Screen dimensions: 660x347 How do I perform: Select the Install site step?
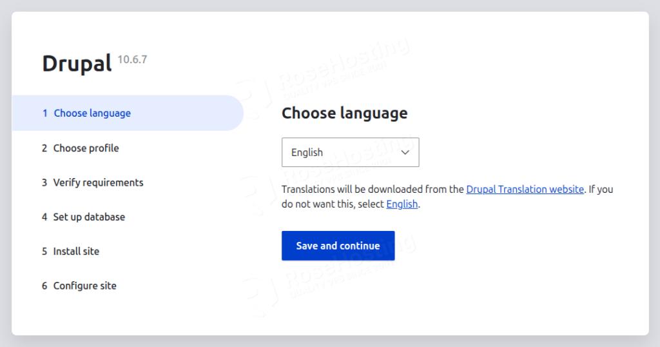coord(70,252)
